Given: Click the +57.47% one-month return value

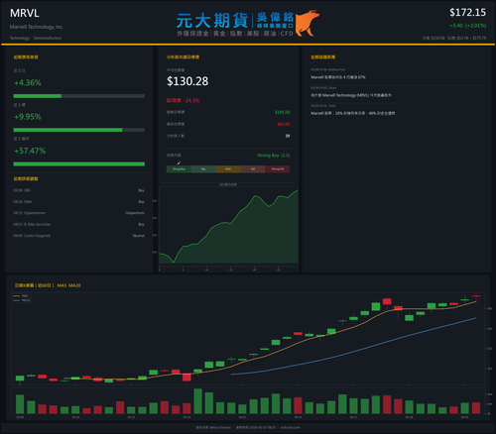Looking at the screenshot, I should click(x=30, y=151).
